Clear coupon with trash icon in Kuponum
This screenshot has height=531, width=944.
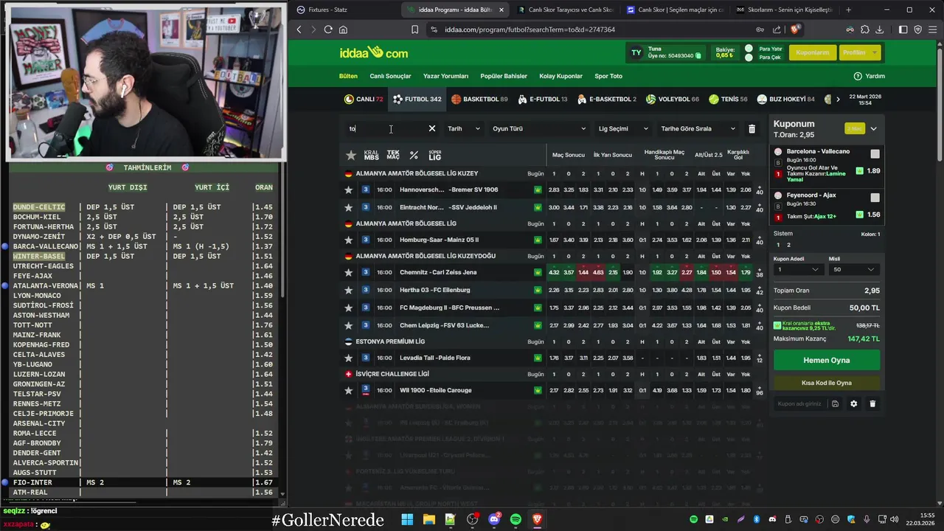pos(872,404)
